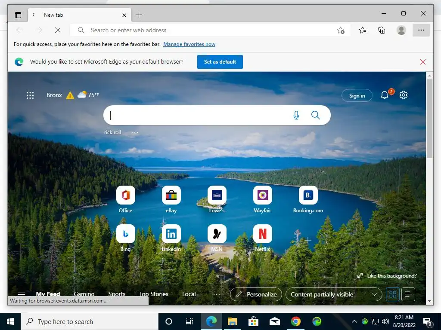
Task: Open the MSN quick link
Action: pyautogui.click(x=217, y=238)
